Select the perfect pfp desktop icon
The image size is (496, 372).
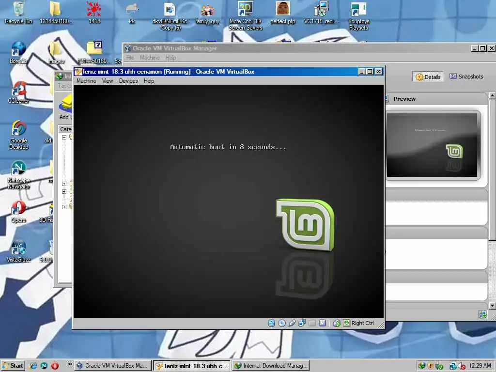[x=283, y=13]
